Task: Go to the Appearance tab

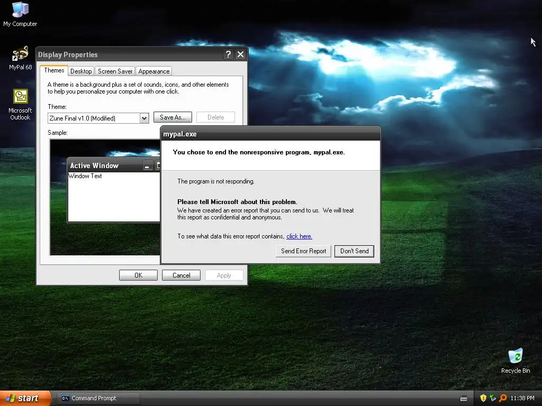Action: pyautogui.click(x=154, y=71)
